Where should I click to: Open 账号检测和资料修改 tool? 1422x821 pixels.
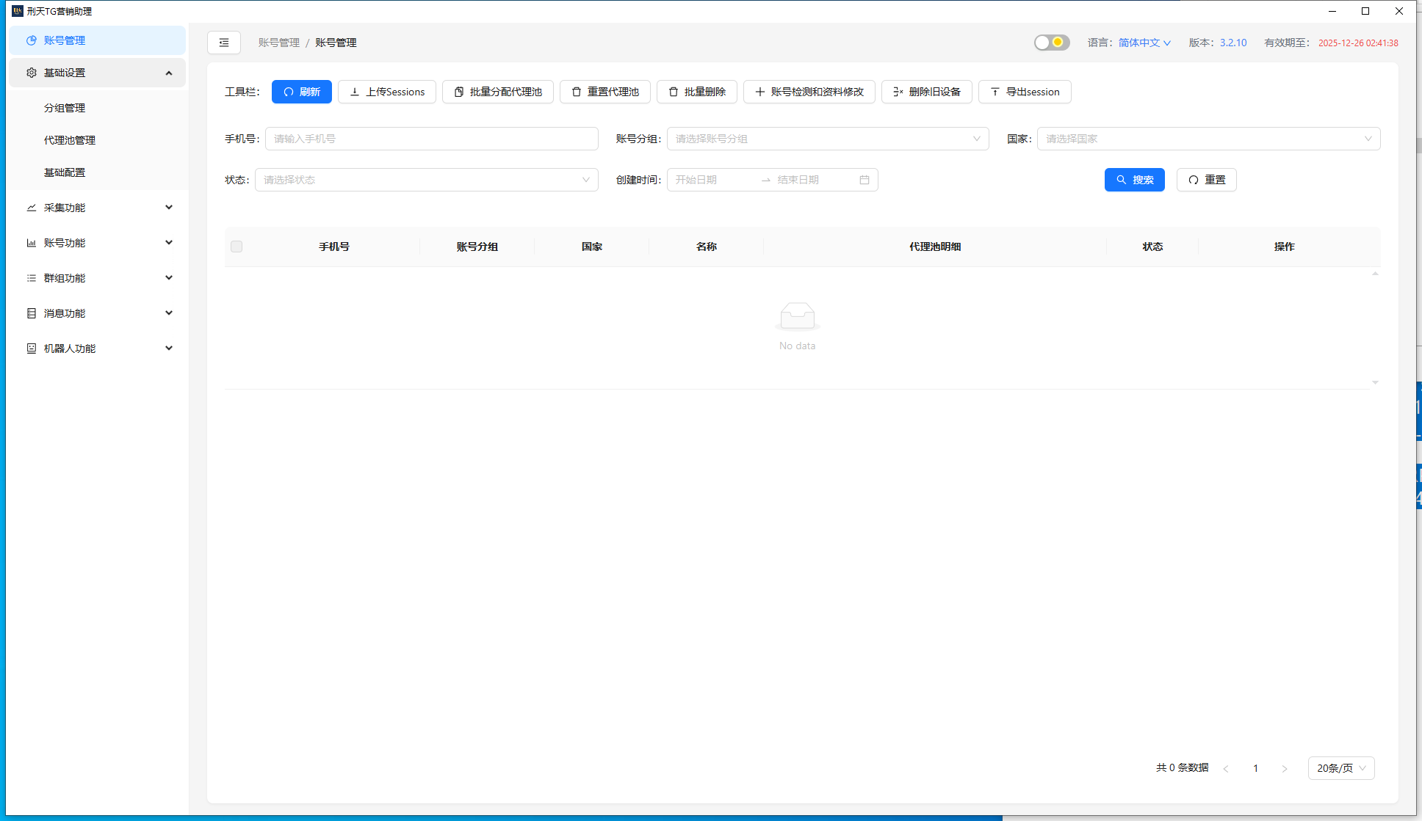tap(809, 92)
